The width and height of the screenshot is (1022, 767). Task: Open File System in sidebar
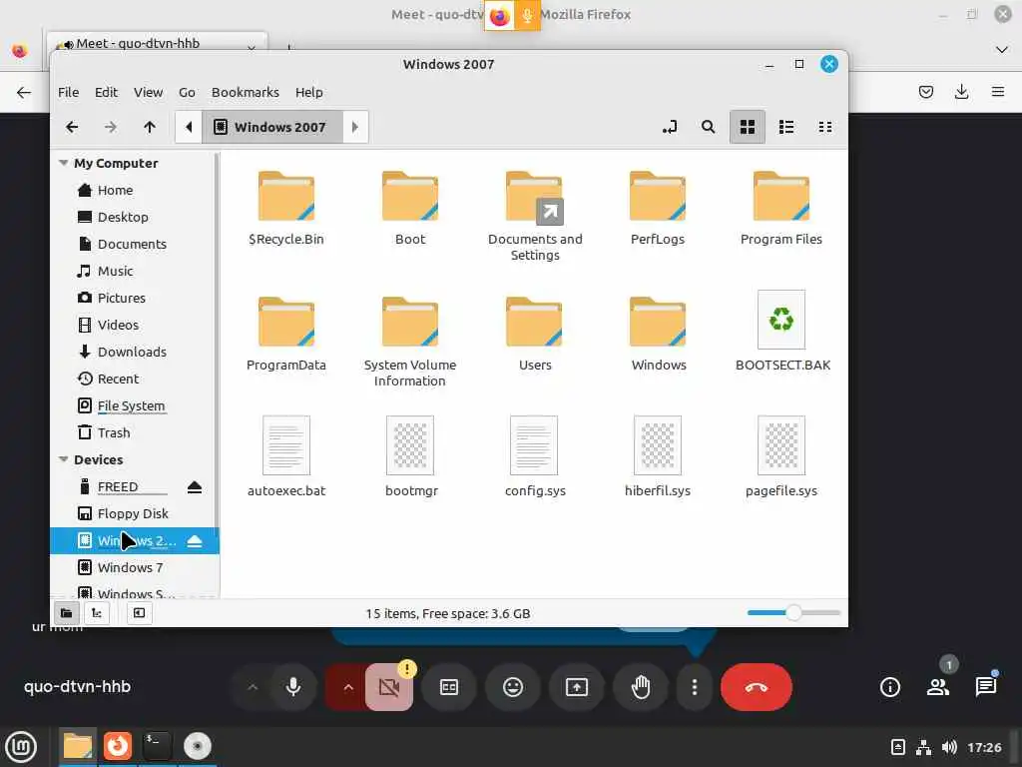click(x=134, y=405)
